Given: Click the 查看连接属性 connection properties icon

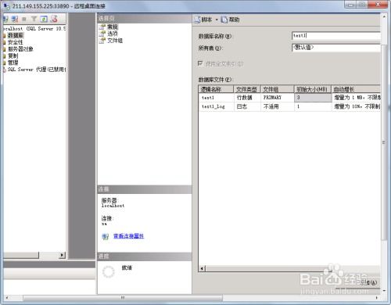Looking at the screenshot, I should pyautogui.click(x=106, y=236).
